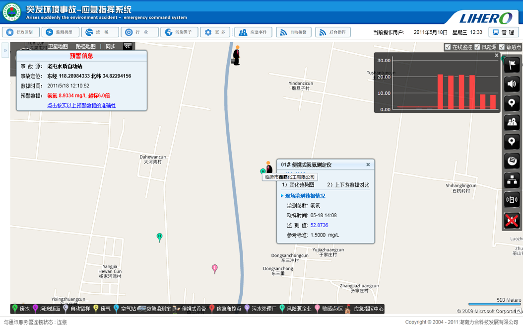Select 废水 legend item
Viewport: 523px width, 327px height.
click(21, 309)
